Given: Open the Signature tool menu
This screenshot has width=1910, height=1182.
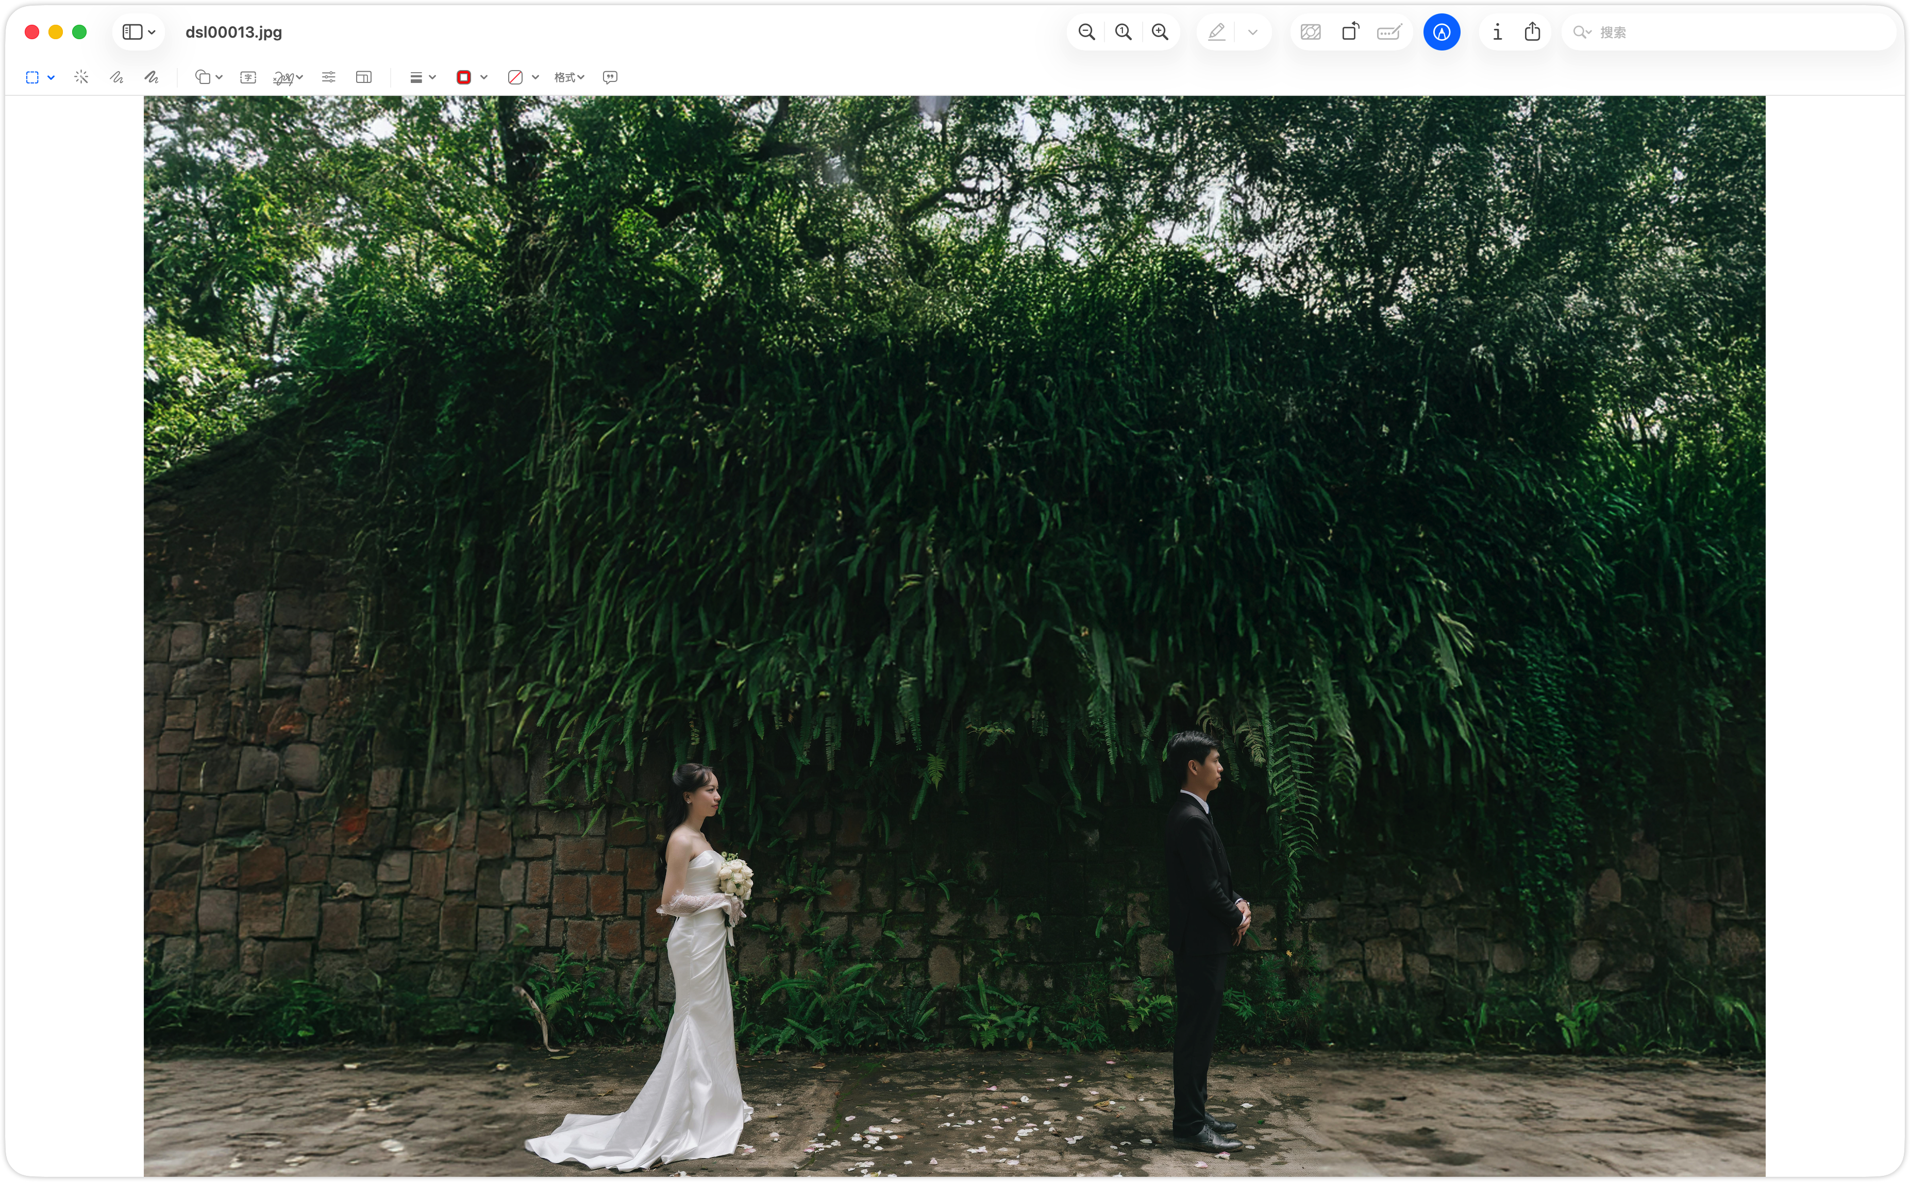Looking at the screenshot, I should click(288, 77).
